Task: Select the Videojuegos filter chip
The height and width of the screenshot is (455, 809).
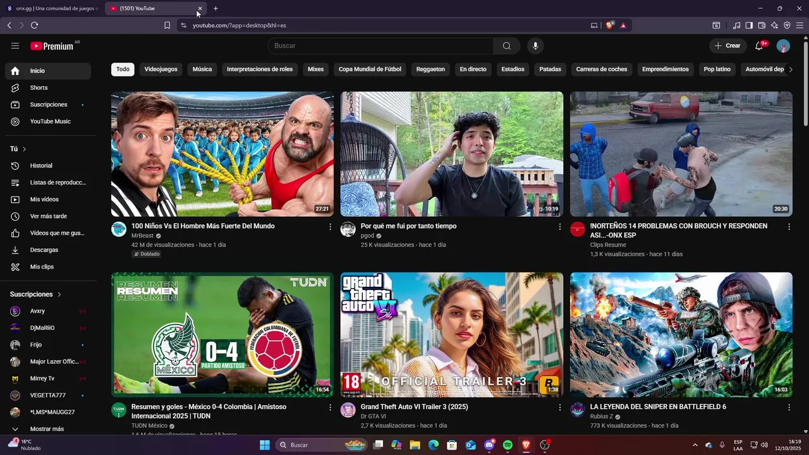Action: pos(161,70)
